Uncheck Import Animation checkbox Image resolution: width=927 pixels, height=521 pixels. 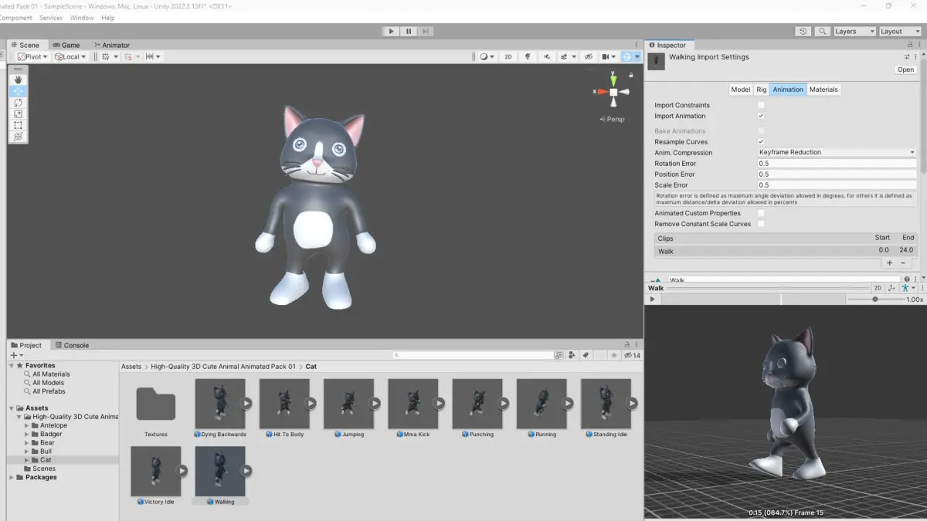761,116
